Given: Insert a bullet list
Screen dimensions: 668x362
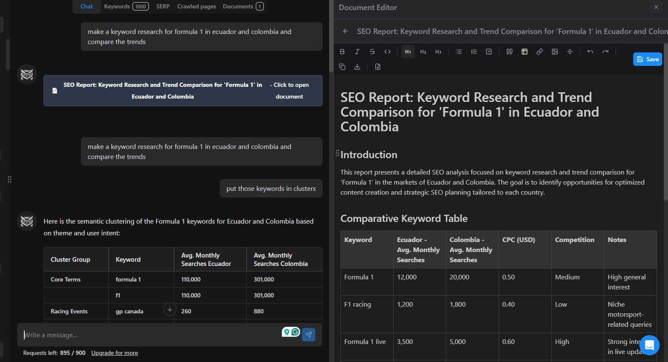Looking at the screenshot, I should coord(459,52).
